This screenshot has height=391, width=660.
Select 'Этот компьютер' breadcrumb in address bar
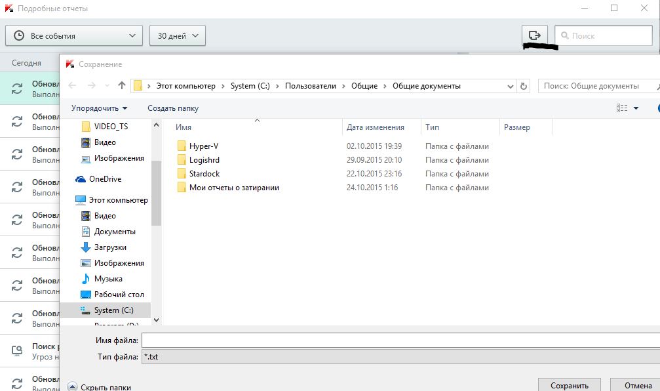point(185,86)
